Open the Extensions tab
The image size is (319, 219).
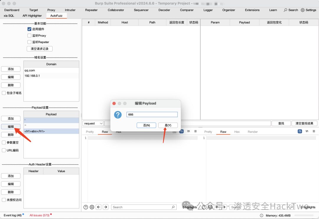(x=252, y=10)
